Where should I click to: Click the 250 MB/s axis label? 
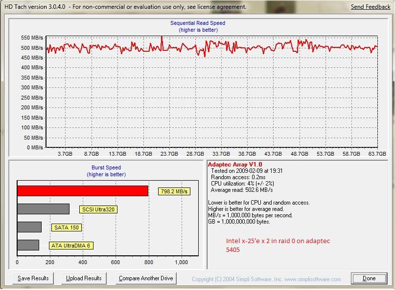pyautogui.click(x=32, y=98)
